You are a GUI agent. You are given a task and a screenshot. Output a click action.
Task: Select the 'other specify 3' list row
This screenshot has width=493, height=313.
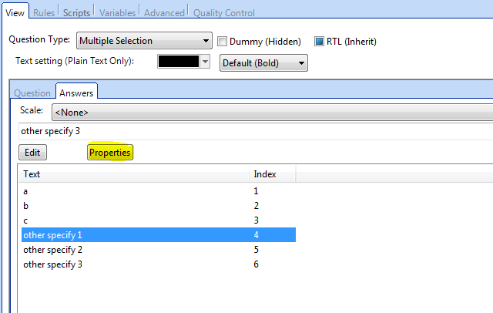159,264
